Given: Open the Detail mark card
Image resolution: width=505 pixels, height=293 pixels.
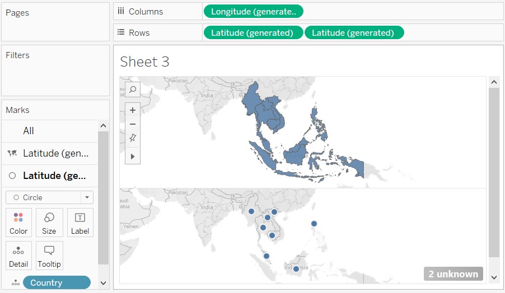Looking at the screenshot, I should (x=18, y=256).
